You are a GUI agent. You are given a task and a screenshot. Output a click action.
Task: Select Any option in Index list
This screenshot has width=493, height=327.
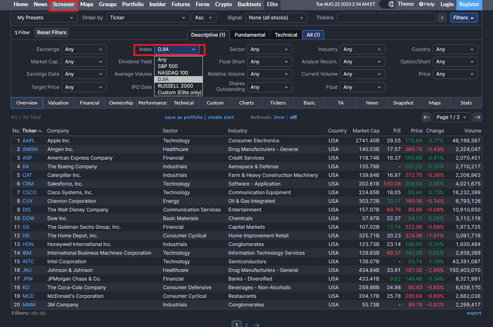tap(178, 60)
